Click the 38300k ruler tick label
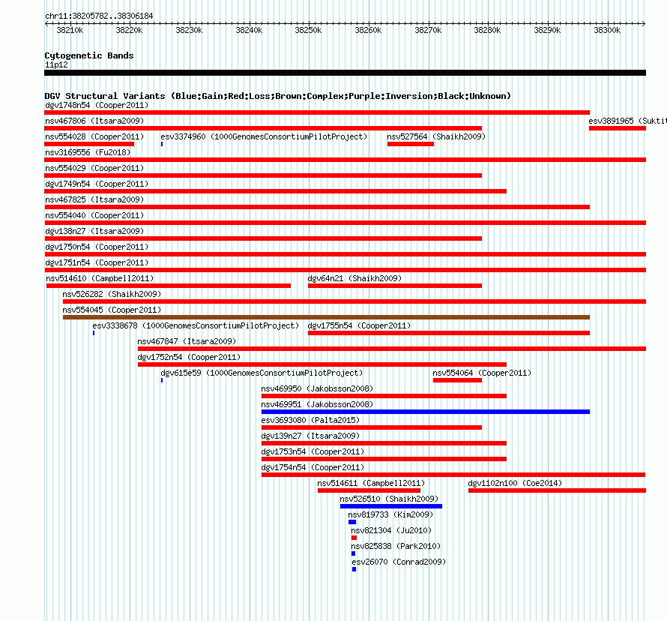 click(x=607, y=30)
